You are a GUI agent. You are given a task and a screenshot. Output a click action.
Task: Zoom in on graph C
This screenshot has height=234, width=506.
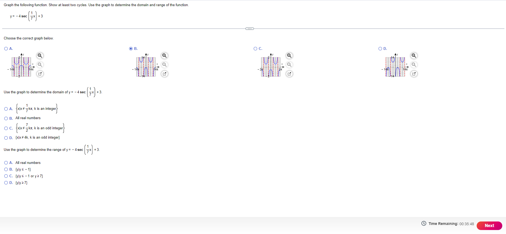(289, 55)
